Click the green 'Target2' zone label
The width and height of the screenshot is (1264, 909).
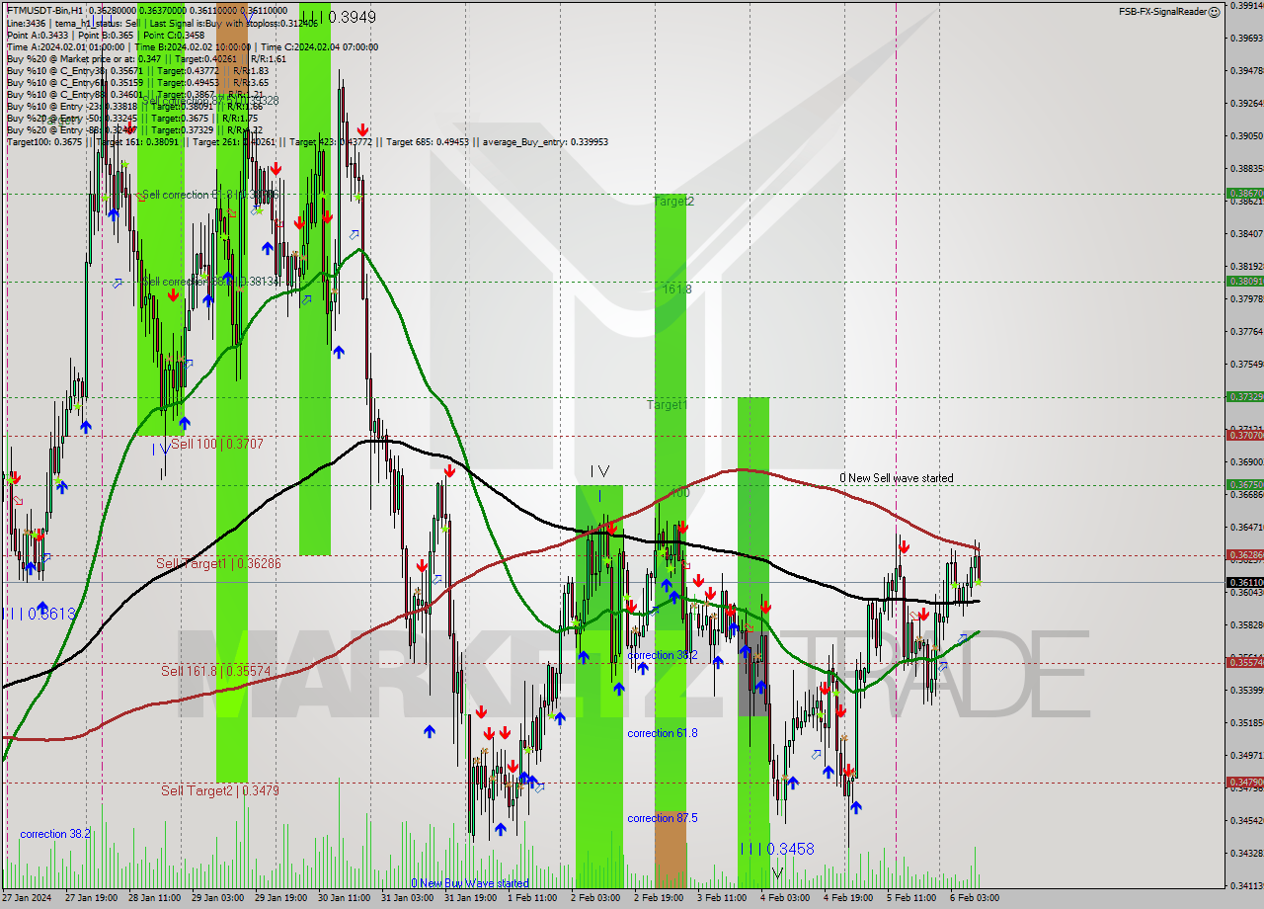[673, 201]
